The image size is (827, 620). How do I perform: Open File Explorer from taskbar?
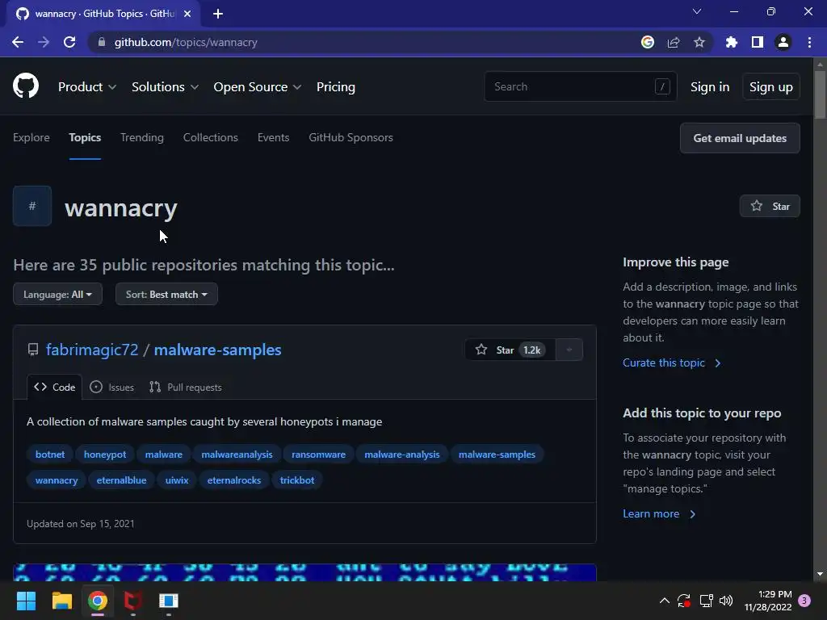pos(61,601)
